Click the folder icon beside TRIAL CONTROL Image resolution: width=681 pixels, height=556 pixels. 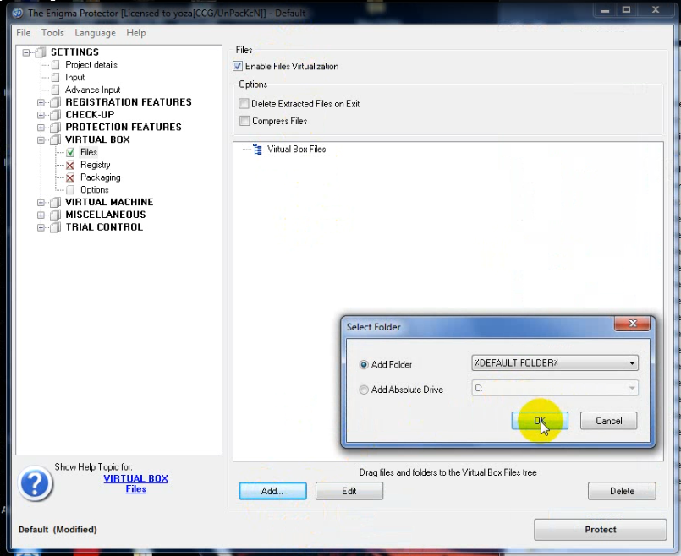(x=56, y=227)
